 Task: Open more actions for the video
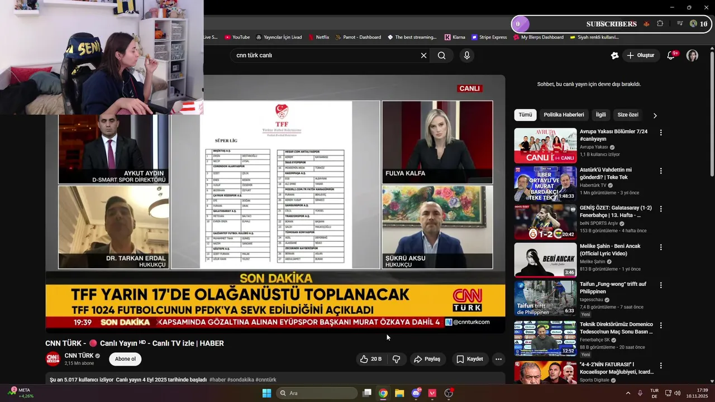click(x=498, y=359)
